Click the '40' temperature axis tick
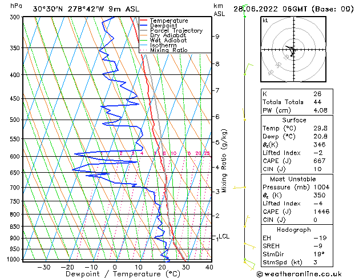The image size is (359, 278). tap(209, 267)
